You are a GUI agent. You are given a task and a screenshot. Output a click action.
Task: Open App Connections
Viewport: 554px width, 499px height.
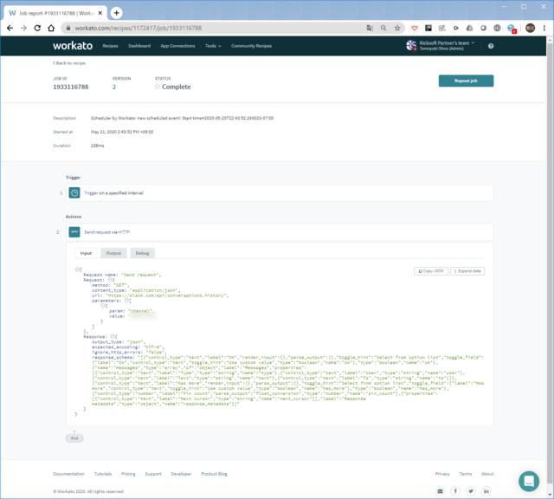pyautogui.click(x=177, y=46)
